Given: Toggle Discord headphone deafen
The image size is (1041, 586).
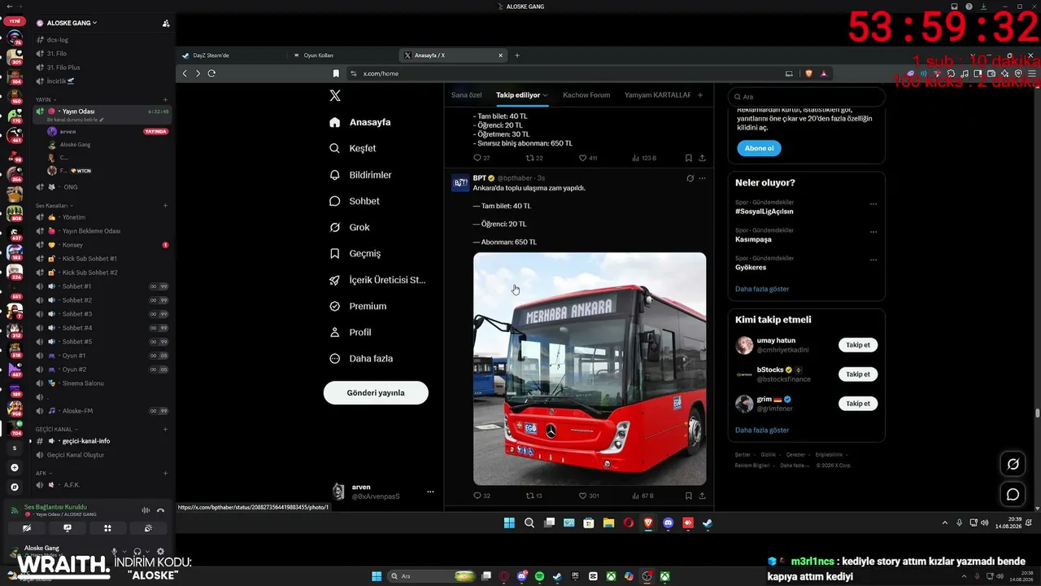Looking at the screenshot, I should tap(137, 552).
